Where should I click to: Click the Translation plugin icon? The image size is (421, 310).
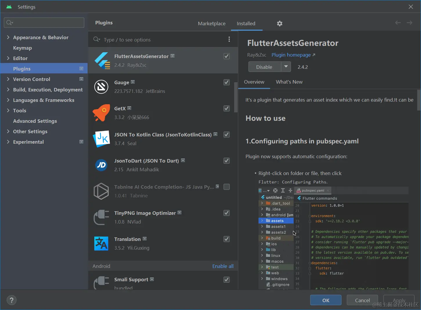pyautogui.click(x=101, y=243)
